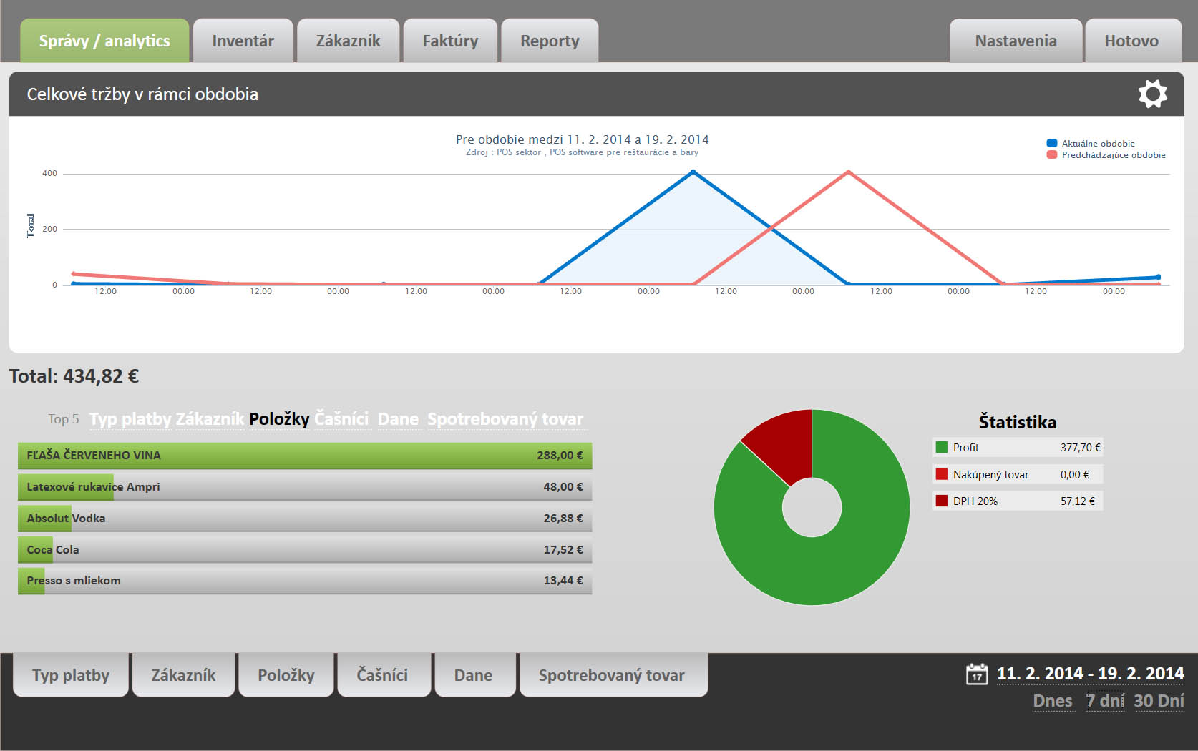The image size is (1198, 751).
Task: Select Dane in Top 5 filter
Action: 398,419
